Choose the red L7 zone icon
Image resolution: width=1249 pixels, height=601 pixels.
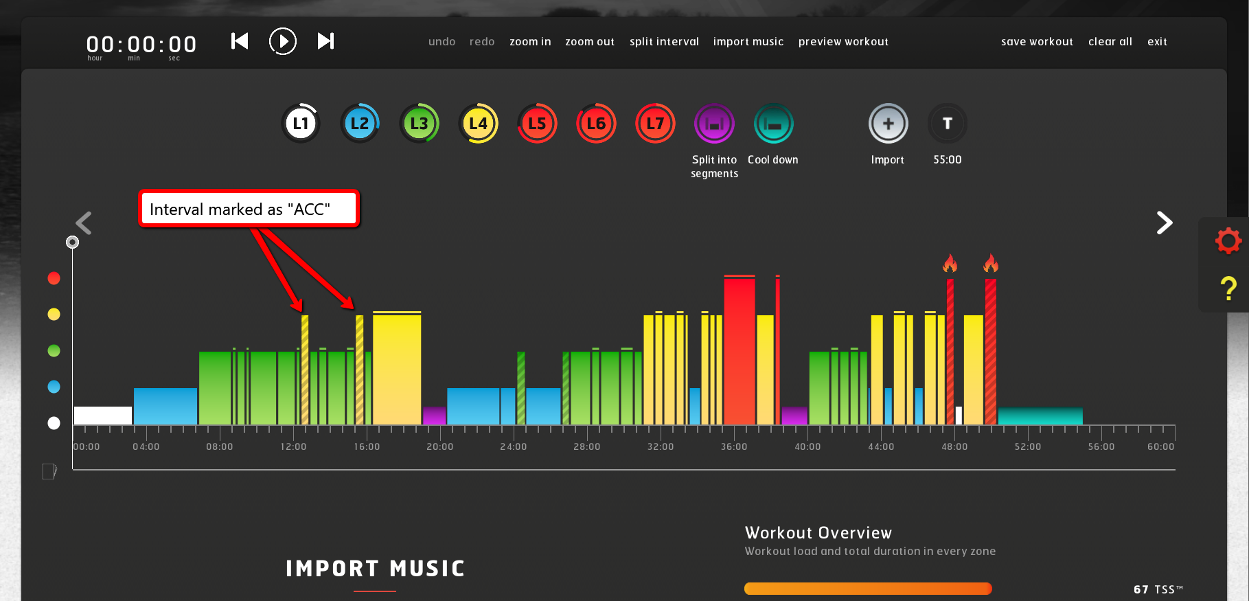[655, 124]
